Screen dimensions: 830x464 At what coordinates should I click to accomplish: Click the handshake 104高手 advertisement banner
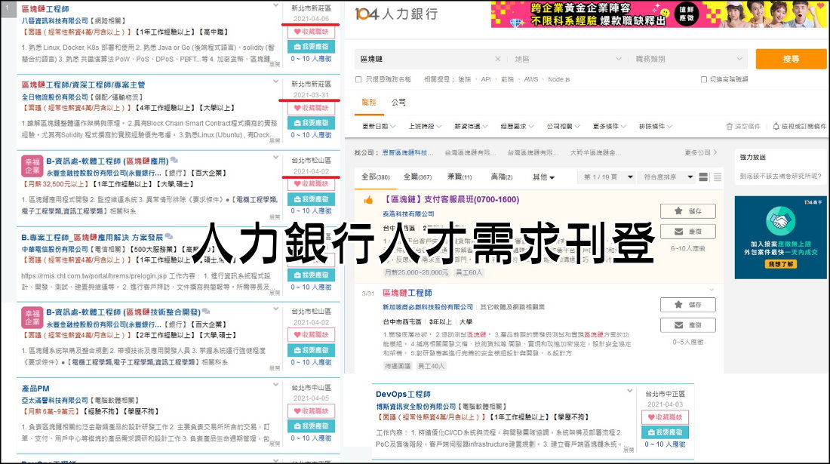point(780,238)
